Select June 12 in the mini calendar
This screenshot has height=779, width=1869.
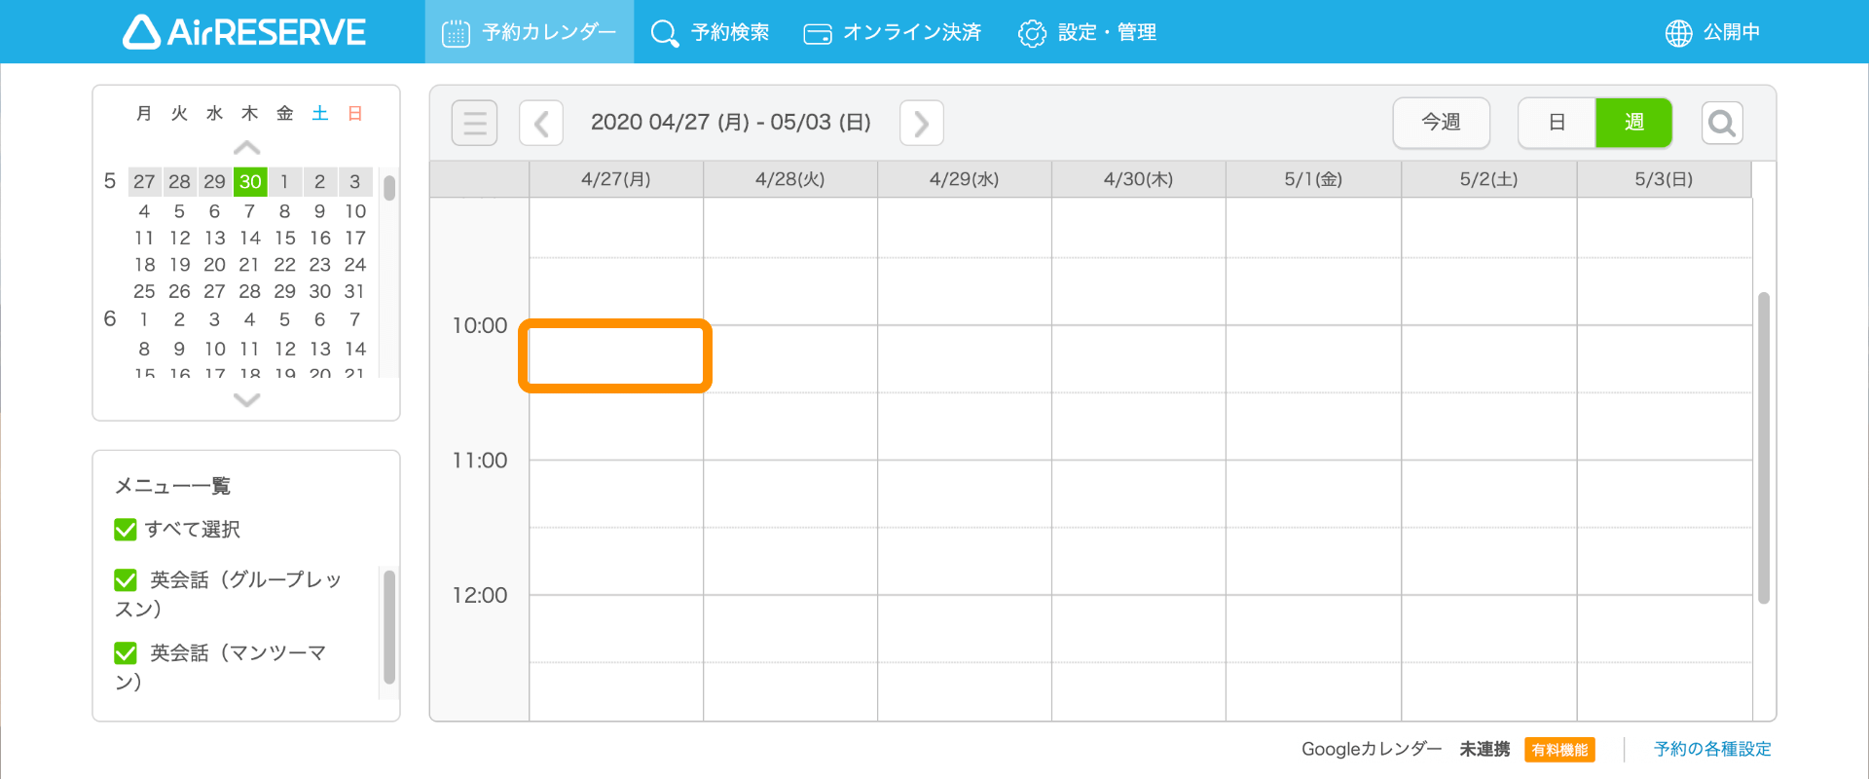pos(284,349)
